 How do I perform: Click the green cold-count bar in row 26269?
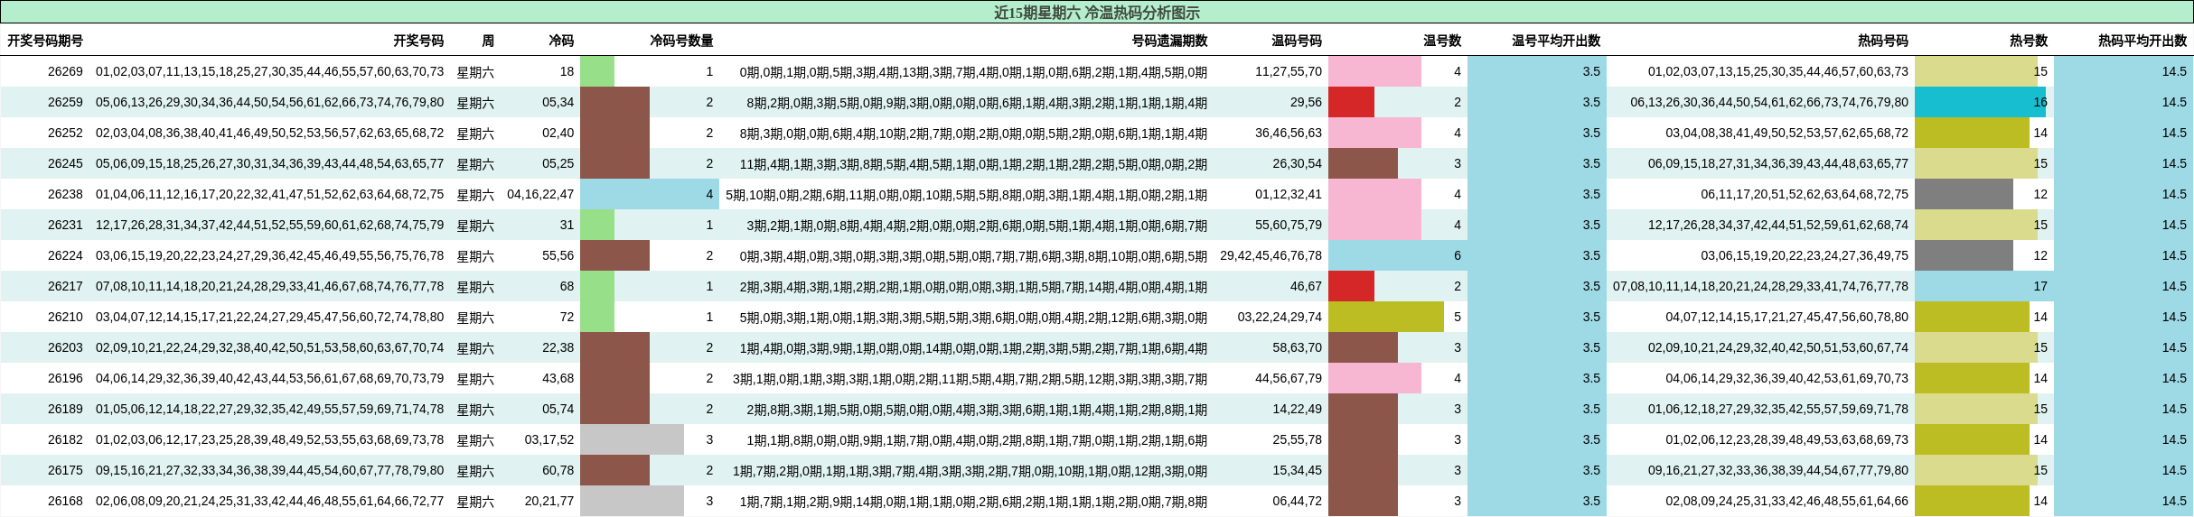[x=597, y=71]
